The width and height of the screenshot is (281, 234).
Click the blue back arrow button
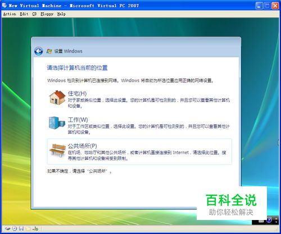tap(39, 51)
